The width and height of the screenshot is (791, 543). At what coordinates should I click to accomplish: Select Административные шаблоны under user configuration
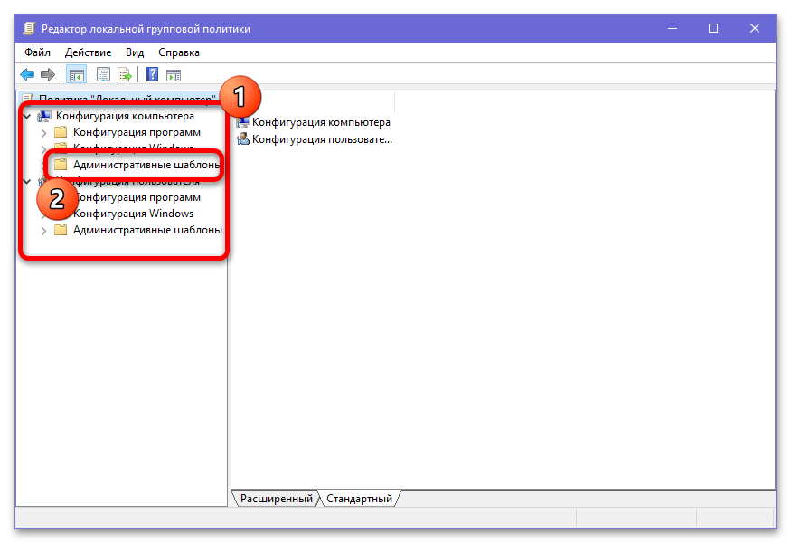click(147, 230)
